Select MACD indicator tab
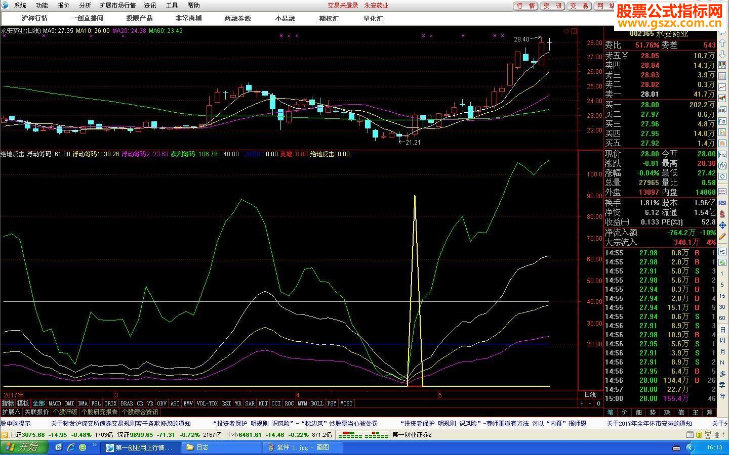This screenshot has width=729, height=455. click(55, 403)
